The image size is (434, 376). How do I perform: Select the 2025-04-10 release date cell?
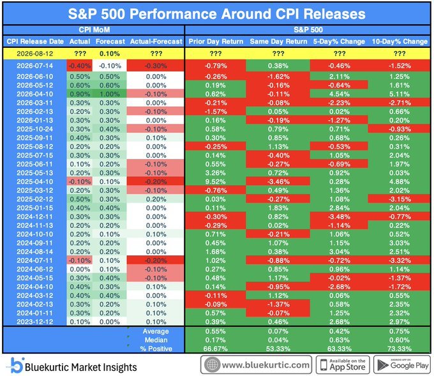[35, 182]
